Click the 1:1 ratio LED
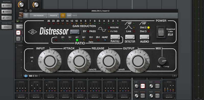The image size is (204, 100). point(56,40)
